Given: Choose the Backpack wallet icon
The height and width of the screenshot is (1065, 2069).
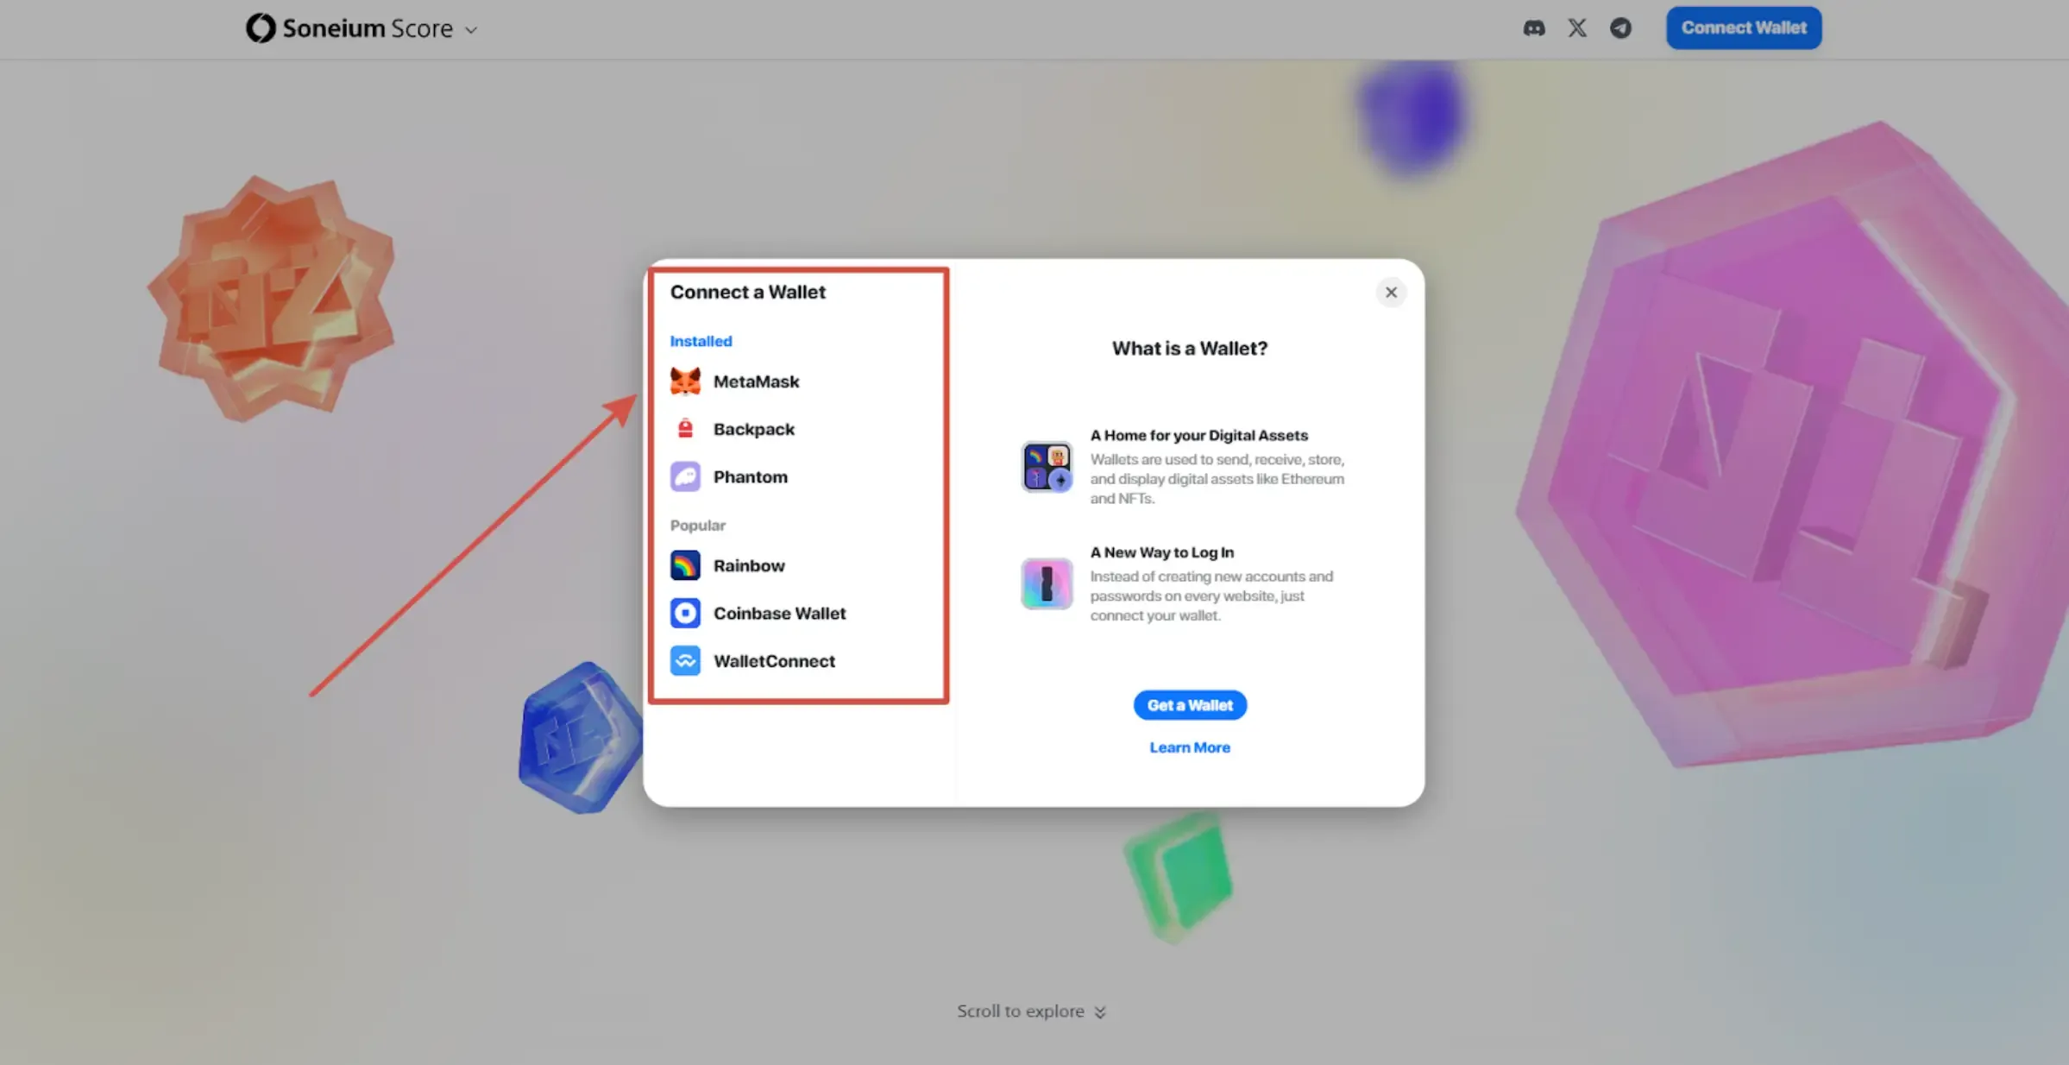Looking at the screenshot, I should pos(684,428).
